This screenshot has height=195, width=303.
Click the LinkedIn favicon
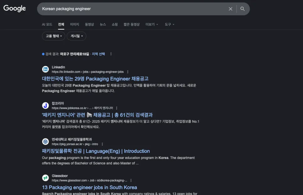[45, 69]
